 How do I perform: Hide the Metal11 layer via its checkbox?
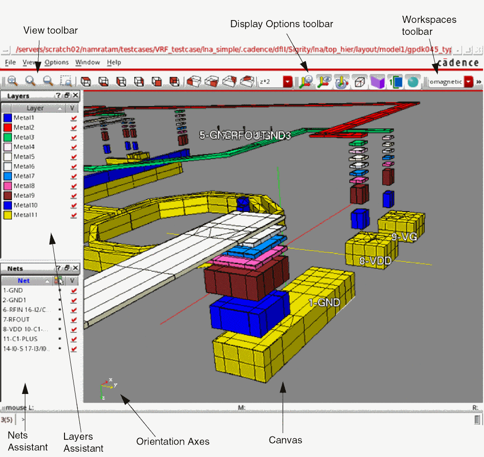tap(74, 215)
